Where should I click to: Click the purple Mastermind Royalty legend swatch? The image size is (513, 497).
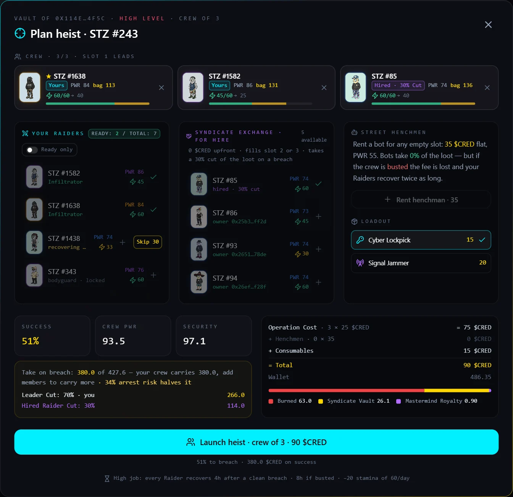[398, 401]
